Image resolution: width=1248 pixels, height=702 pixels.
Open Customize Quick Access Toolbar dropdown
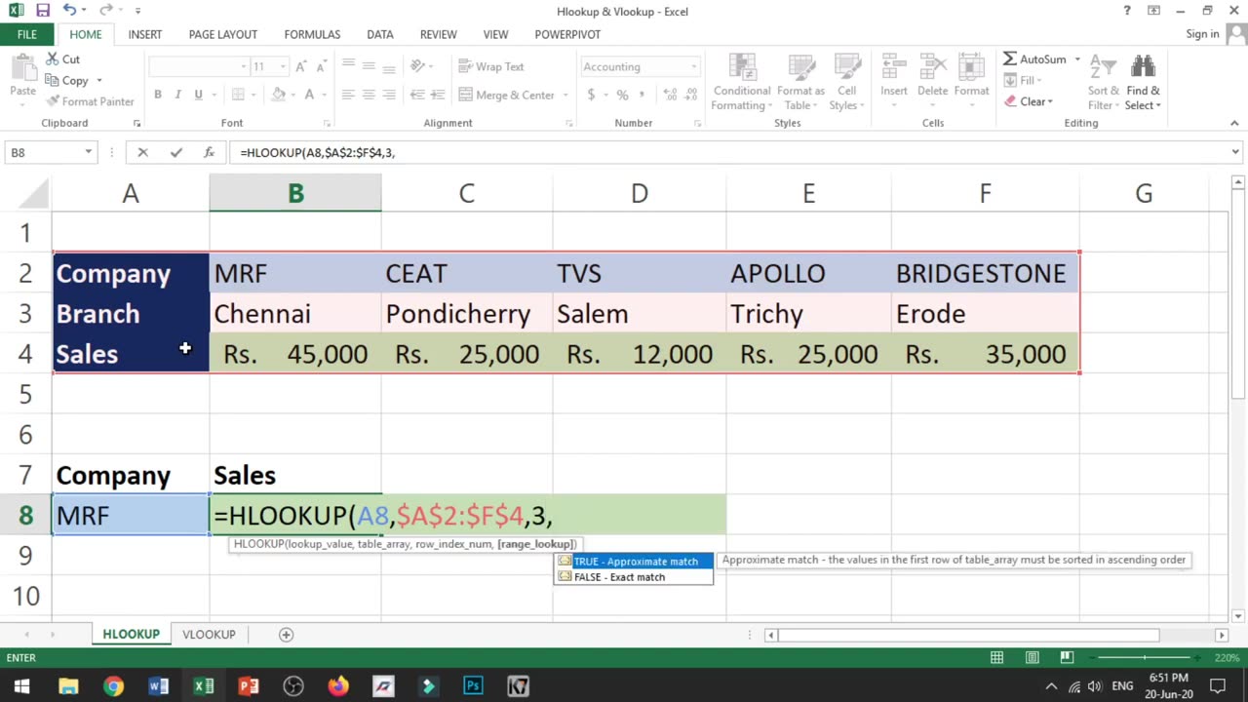click(137, 11)
